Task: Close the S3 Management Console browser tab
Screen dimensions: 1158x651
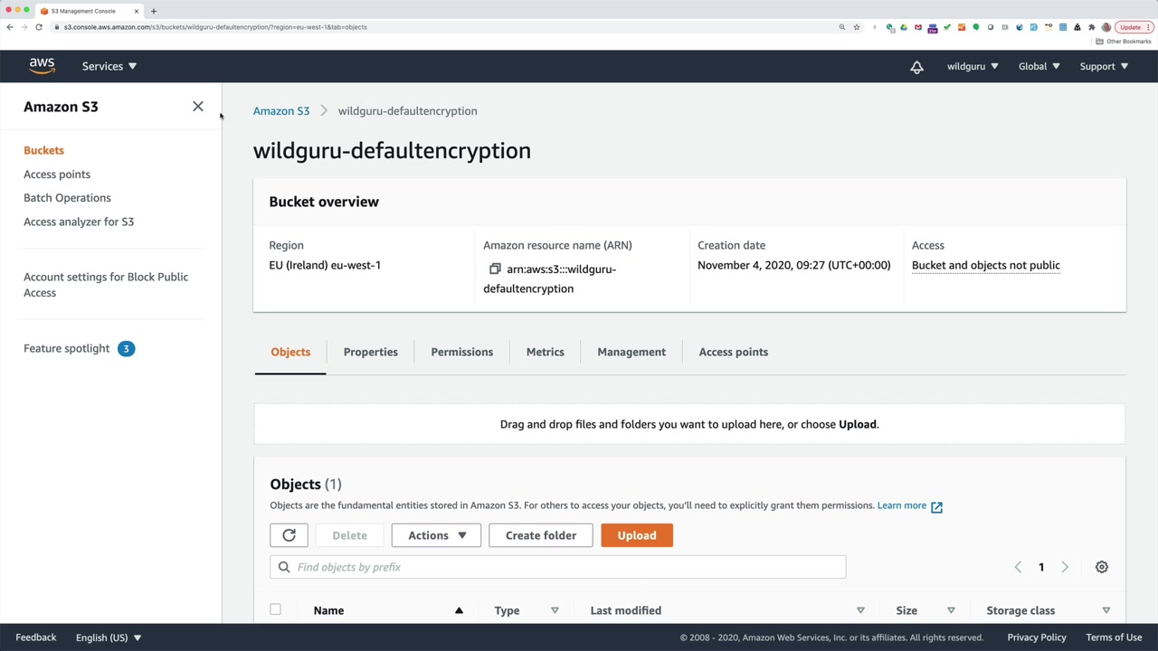Action: click(x=137, y=11)
